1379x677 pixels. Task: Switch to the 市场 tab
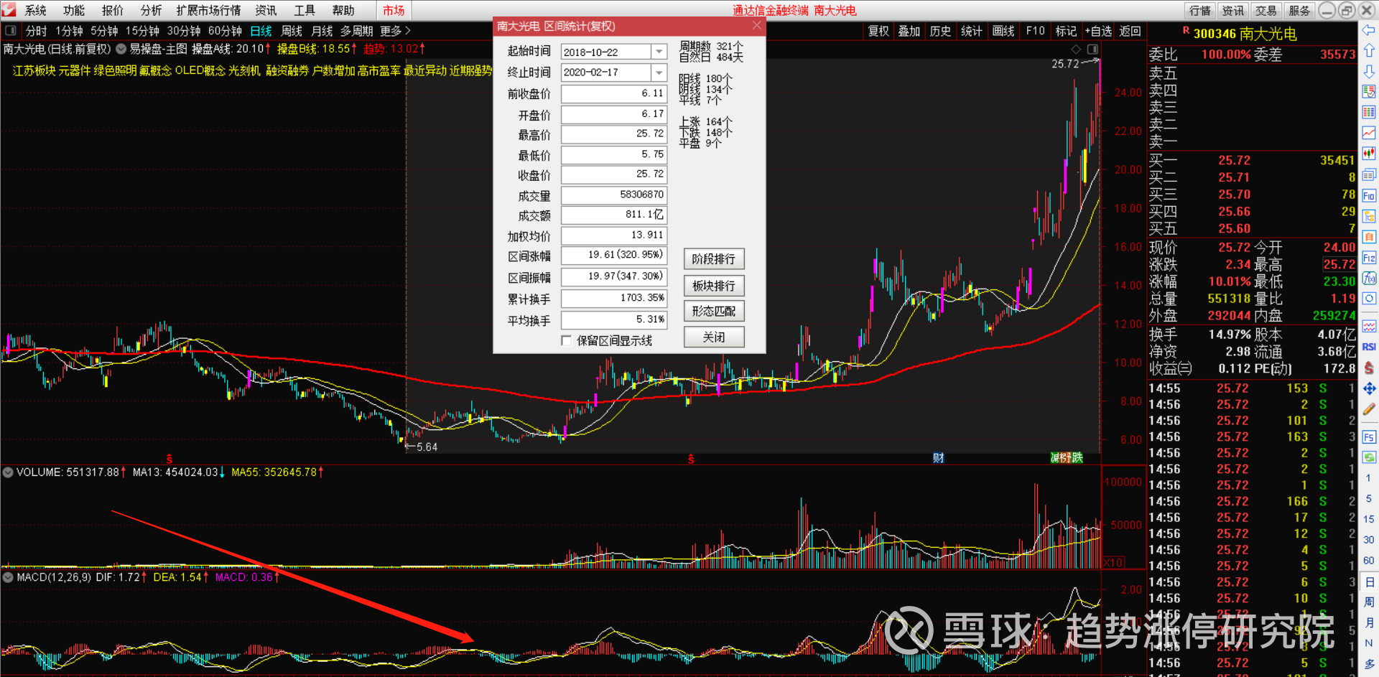coord(394,10)
